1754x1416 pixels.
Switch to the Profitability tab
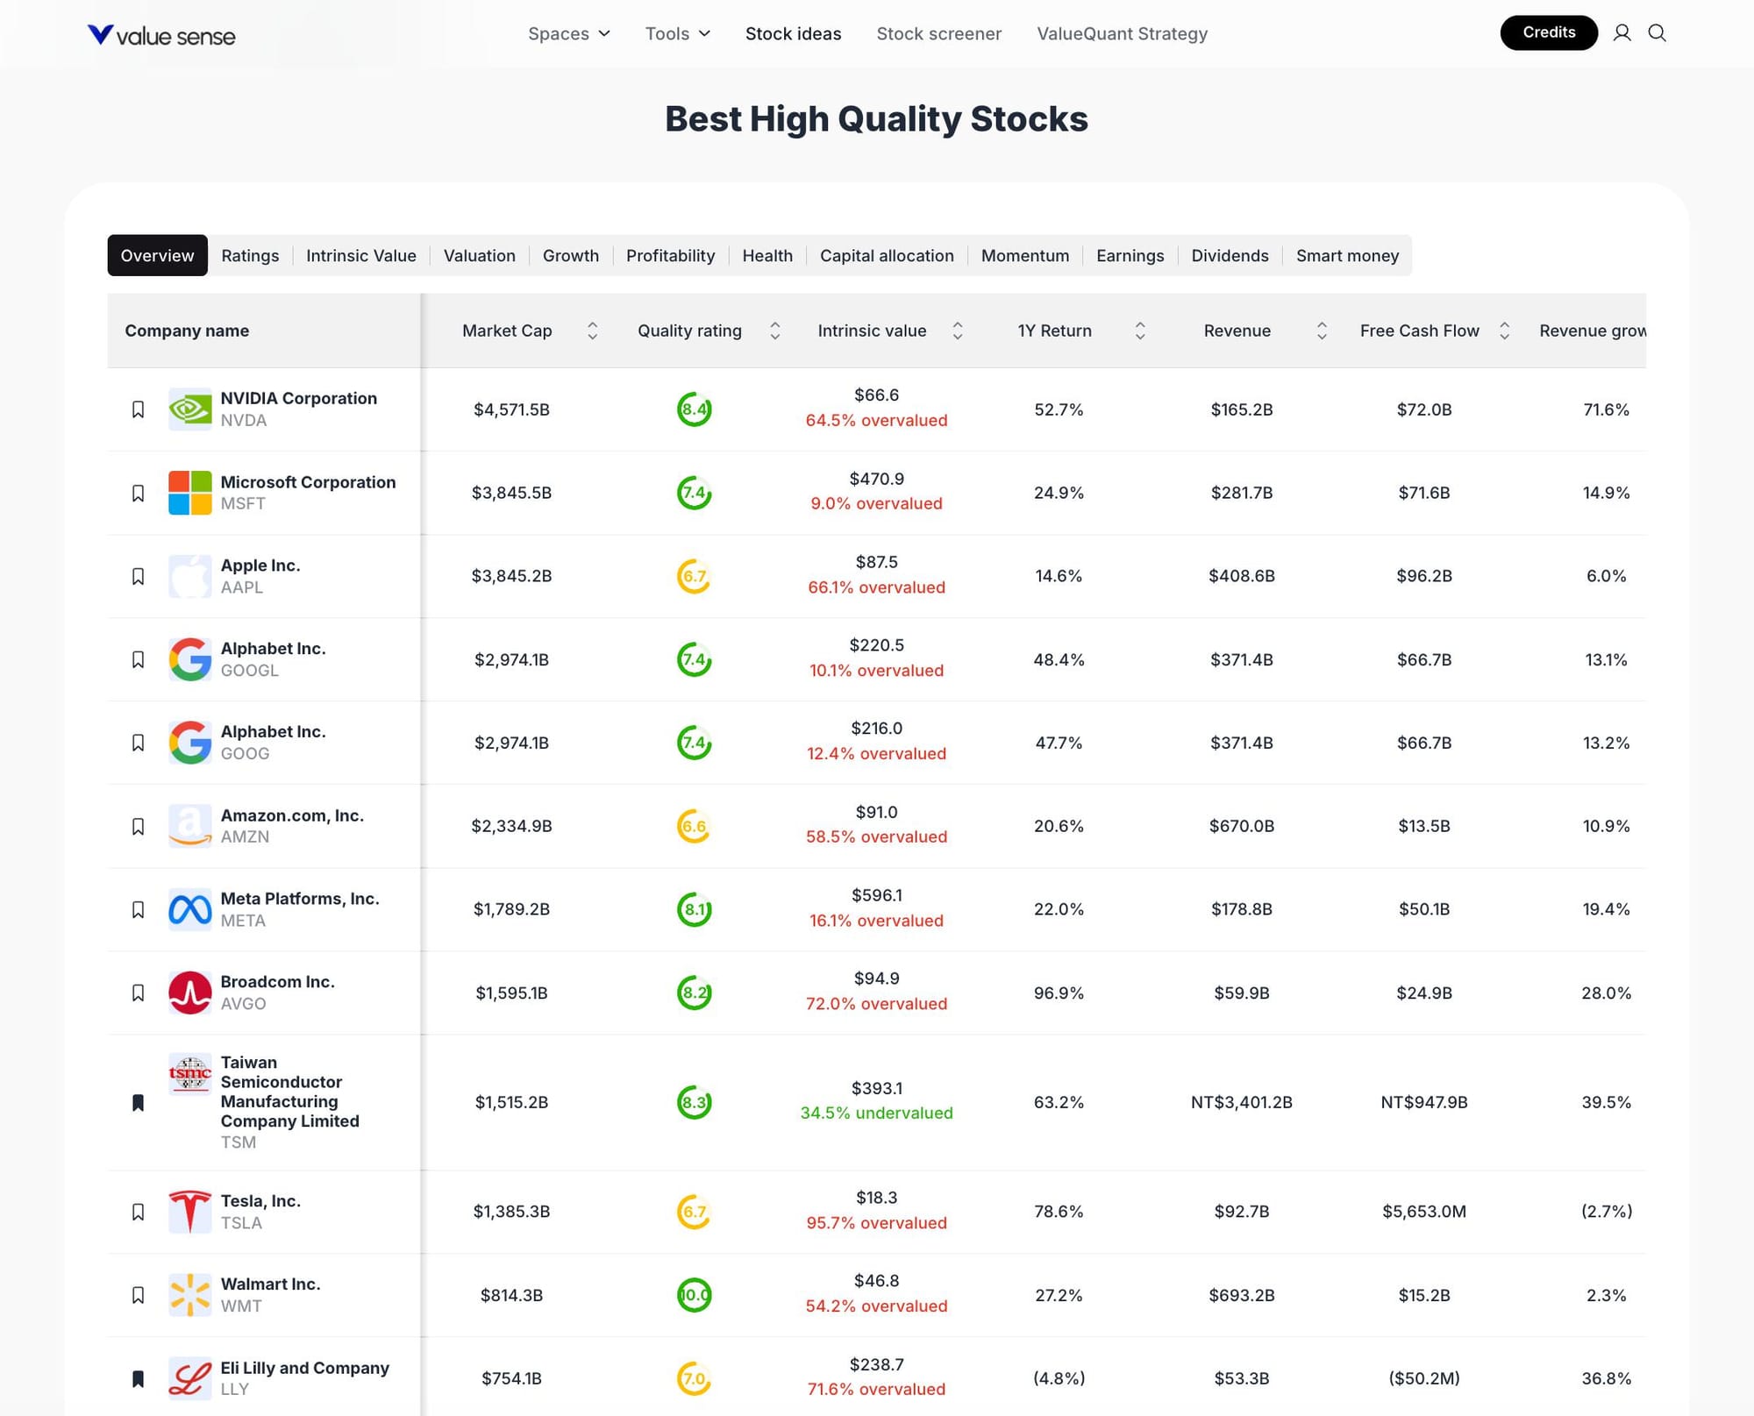point(670,255)
